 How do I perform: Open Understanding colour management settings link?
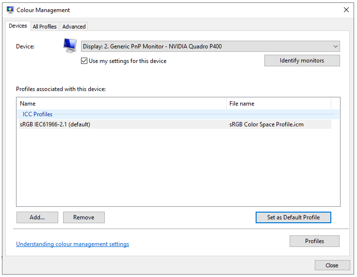click(x=72, y=244)
